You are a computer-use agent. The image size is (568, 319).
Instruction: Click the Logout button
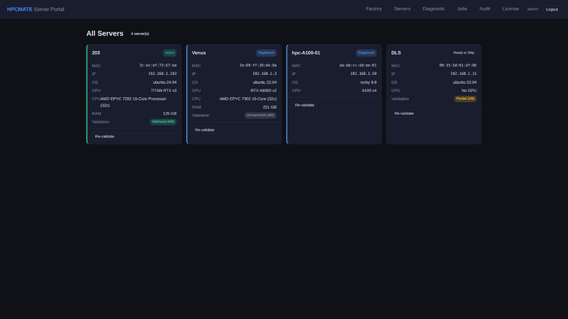pyautogui.click(x=552, y=9)
